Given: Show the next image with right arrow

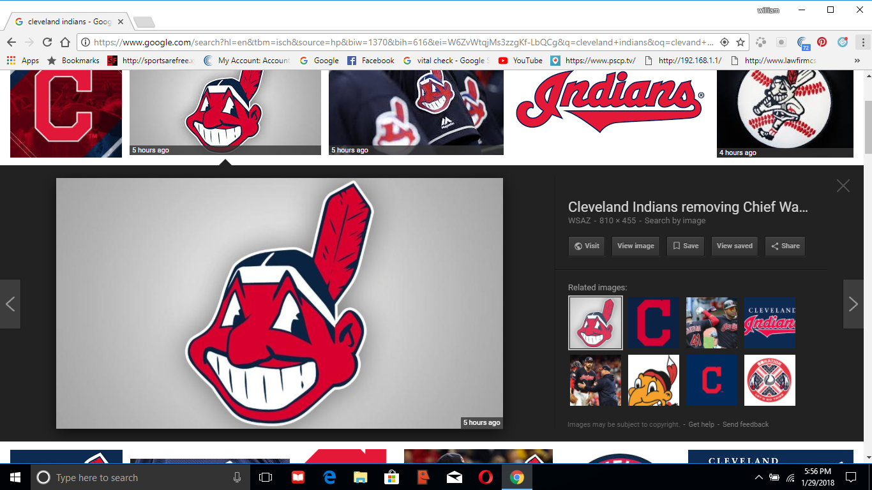Looking at the screenshot, I should coord(853,304).
